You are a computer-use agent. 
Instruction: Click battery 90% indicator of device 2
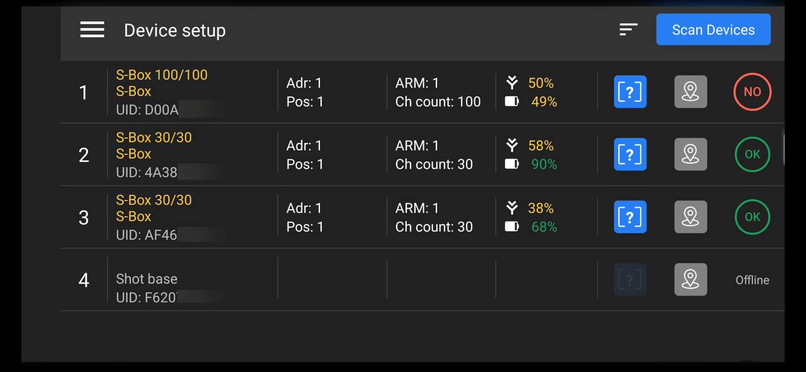click(x=543, y=164)
